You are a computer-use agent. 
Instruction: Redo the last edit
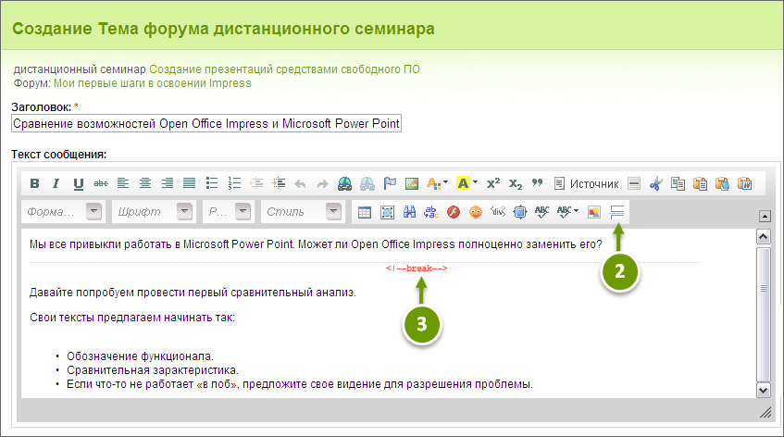point(322,183)
